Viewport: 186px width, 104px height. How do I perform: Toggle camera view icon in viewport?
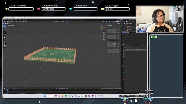104,37
